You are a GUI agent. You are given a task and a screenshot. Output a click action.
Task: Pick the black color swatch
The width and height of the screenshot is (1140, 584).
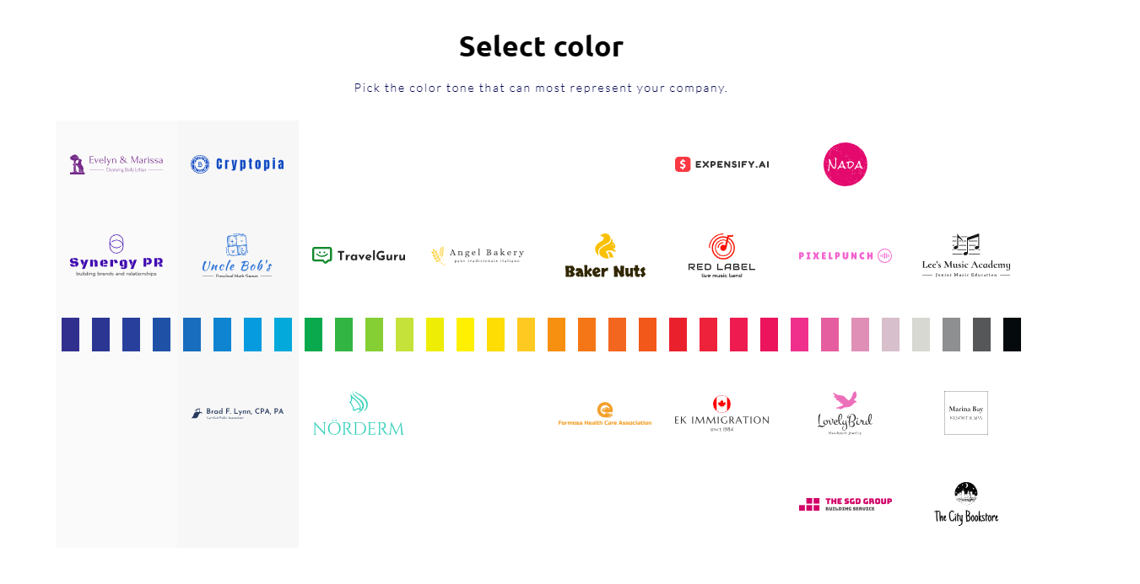pos(1012,335)
